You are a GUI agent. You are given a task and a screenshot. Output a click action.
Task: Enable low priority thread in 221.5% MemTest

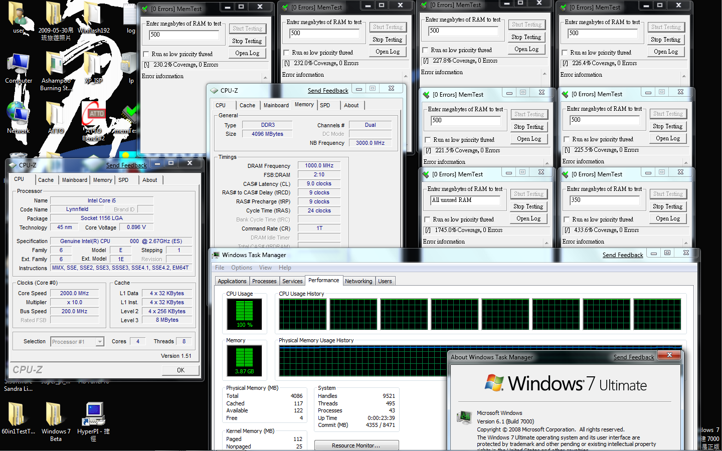click(x=428, y=140)
